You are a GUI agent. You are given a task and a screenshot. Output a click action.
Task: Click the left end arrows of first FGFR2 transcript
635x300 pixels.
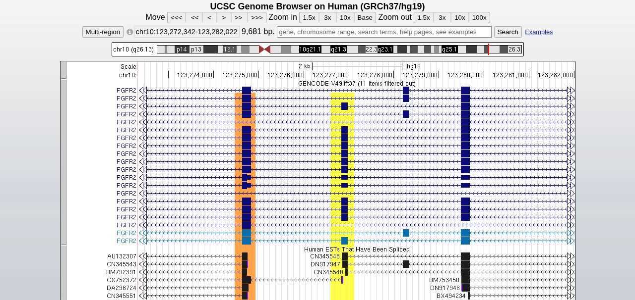coord(143,91)
